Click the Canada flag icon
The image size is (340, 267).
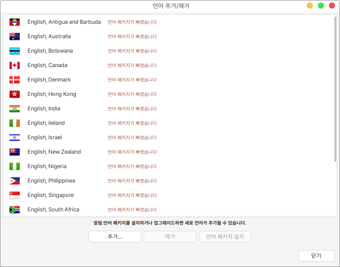14,65
